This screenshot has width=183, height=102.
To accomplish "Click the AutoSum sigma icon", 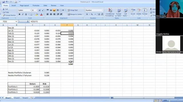I will click(151, 9).
